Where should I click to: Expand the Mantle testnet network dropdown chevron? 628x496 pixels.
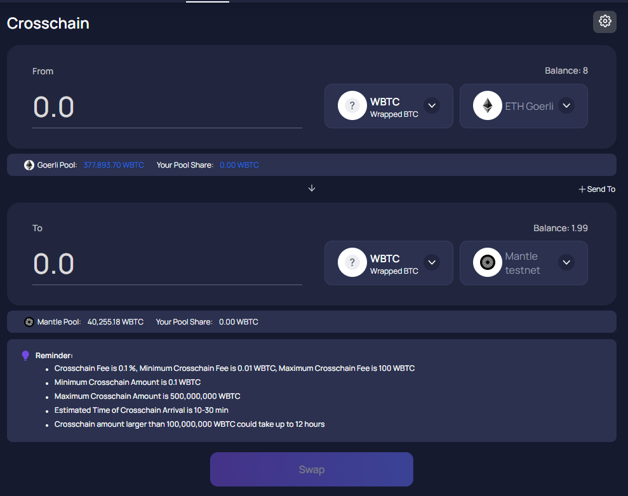(566, 262)
